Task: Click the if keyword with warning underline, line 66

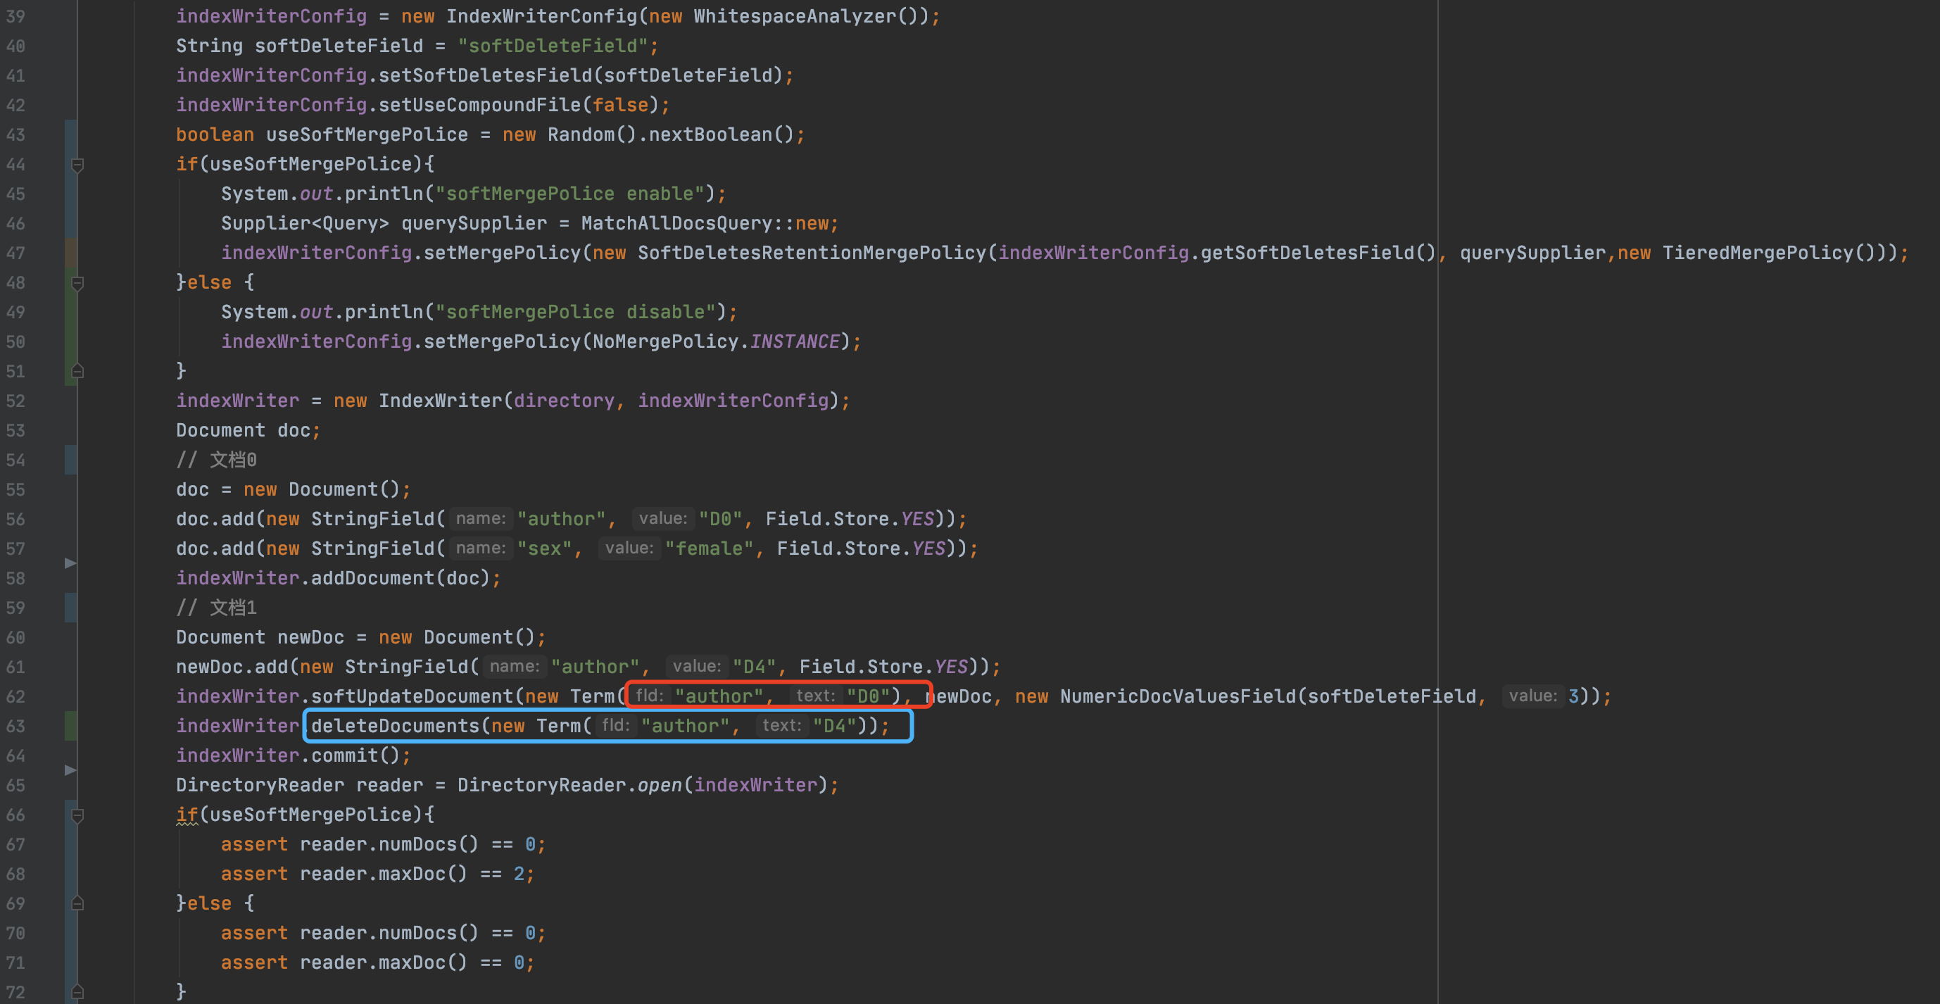Action: (x=187, y=815)
